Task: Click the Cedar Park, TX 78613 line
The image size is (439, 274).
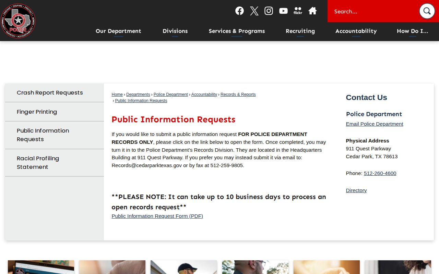Action: [372, 157]
